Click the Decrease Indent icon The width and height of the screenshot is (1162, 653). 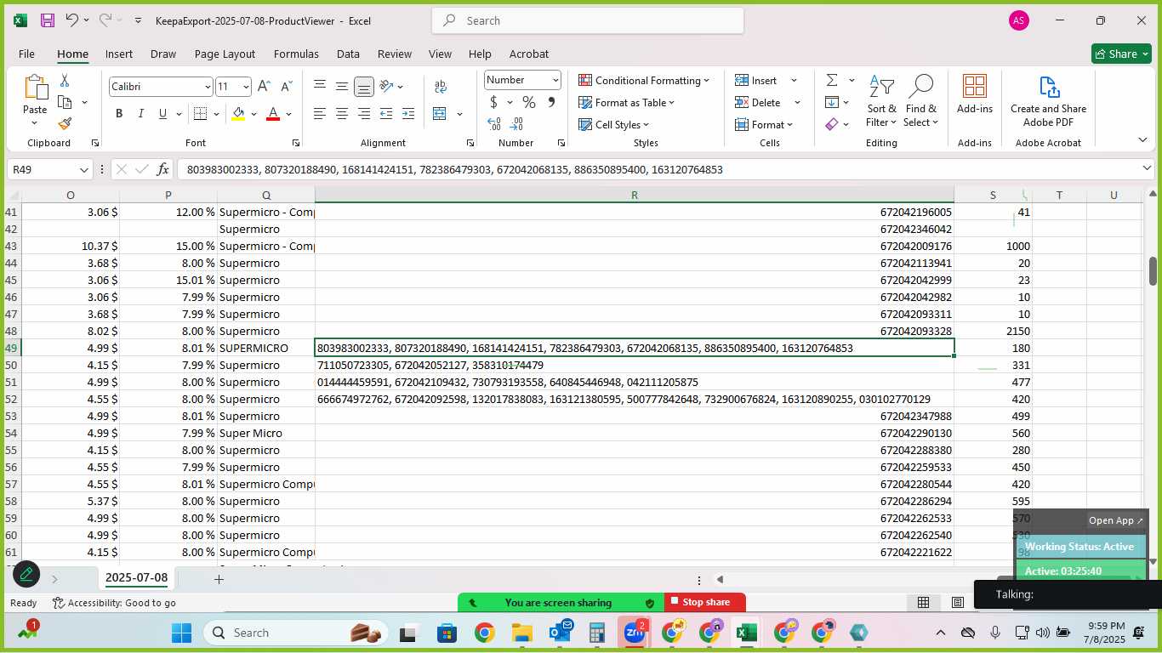click(386, 114)
